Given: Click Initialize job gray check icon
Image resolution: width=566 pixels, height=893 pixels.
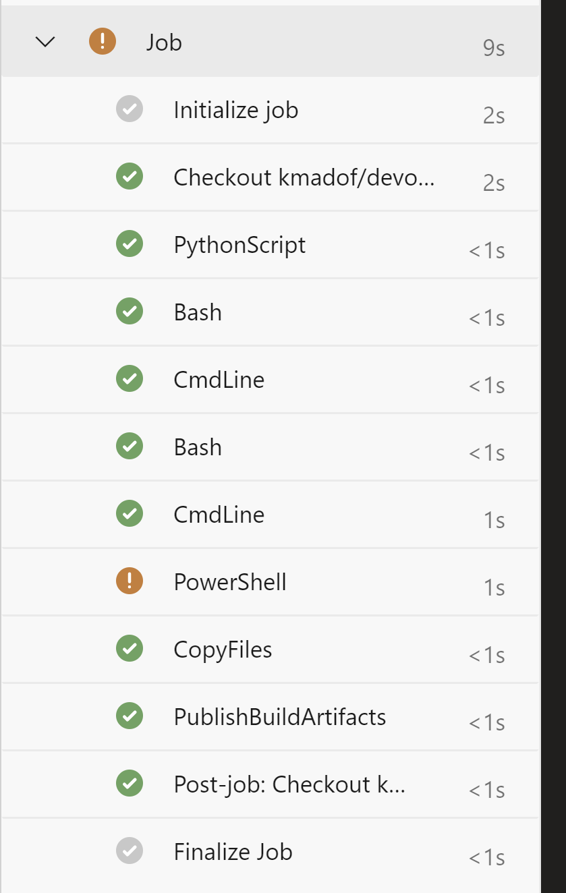Looking at the screenshot, I should (130, 109).
